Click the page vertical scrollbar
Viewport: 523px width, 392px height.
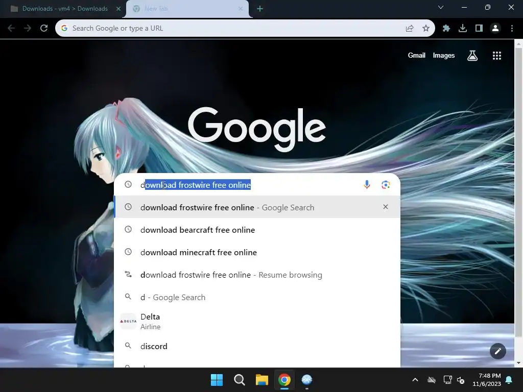tap(518, 192)
